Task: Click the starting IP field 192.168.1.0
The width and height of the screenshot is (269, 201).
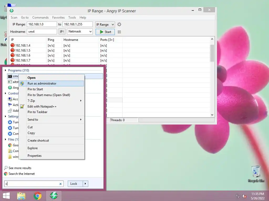Action: (42, 24)
